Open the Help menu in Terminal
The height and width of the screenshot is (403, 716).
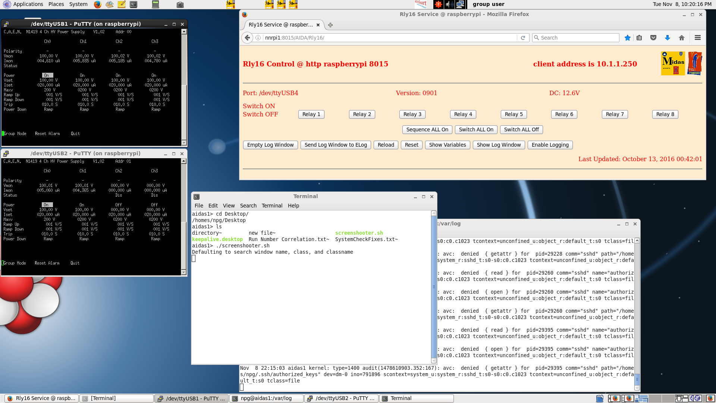pyautogui.click(x=293, y=206)
